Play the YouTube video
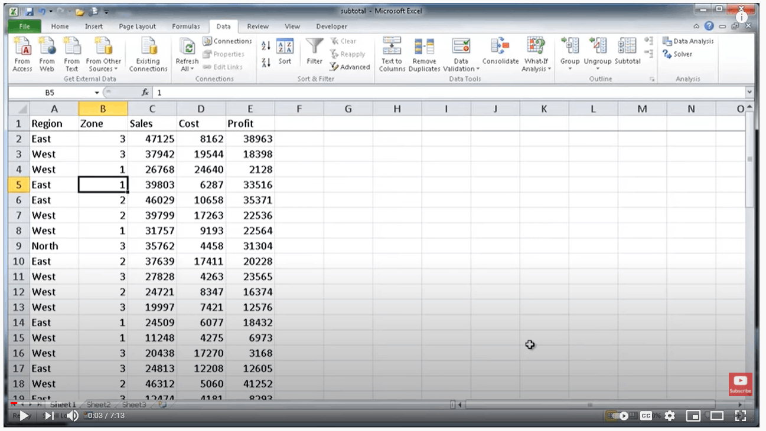 [24, 416]
